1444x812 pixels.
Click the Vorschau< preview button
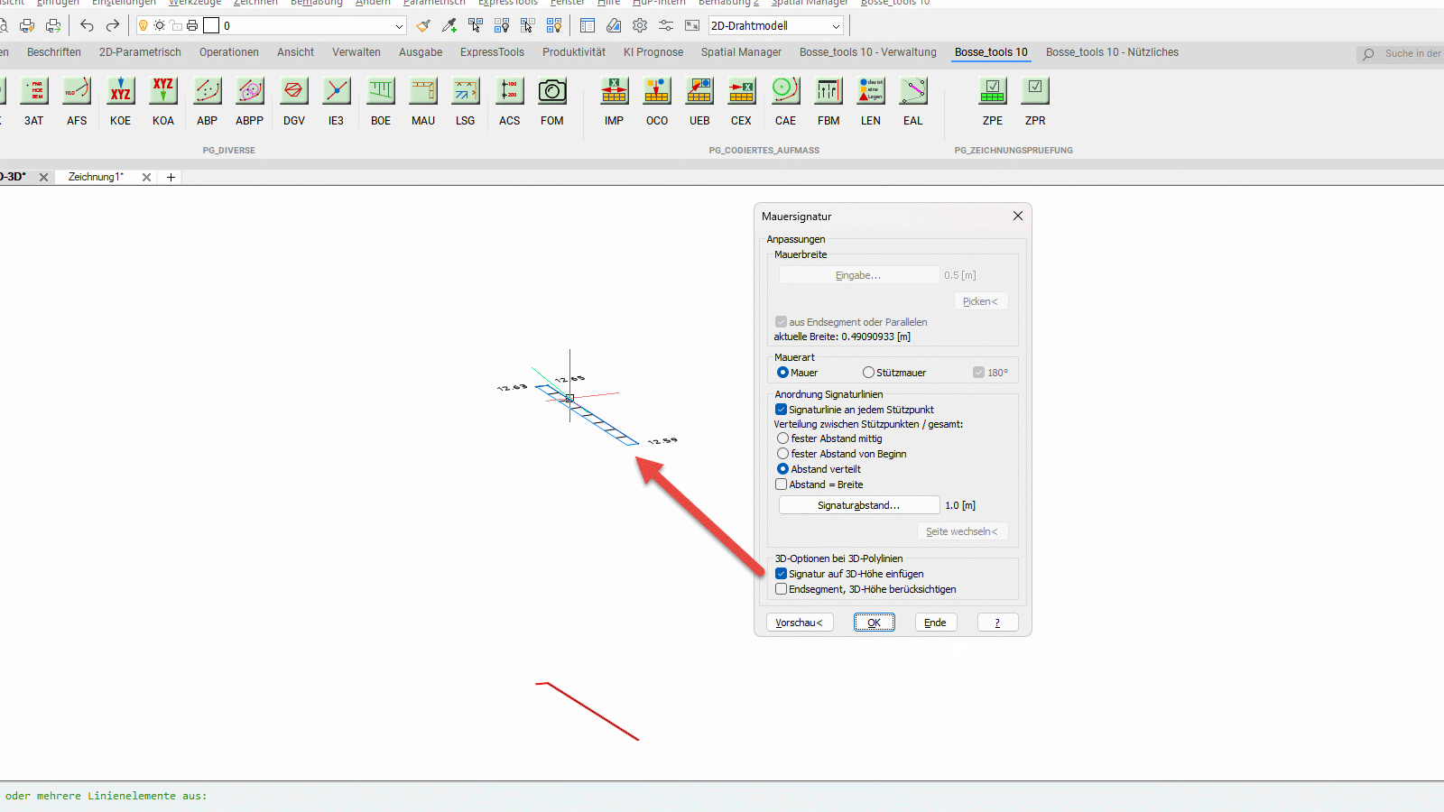pos(799,623)
